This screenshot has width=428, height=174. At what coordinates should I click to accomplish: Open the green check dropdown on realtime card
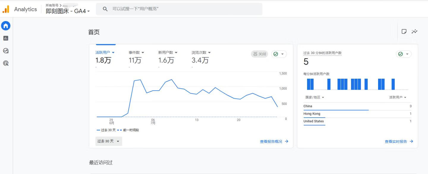pyautogui.click(x=404, y=54)
